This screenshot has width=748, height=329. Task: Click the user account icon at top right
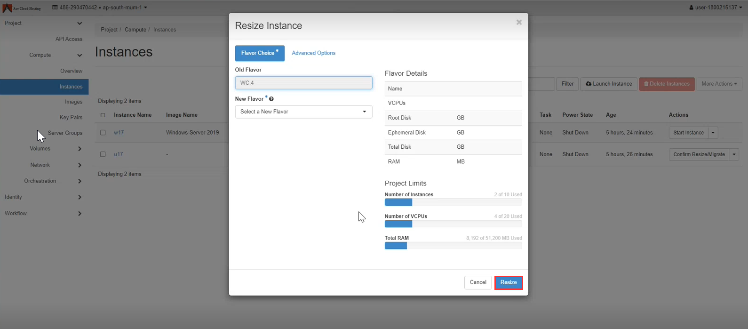[x=691, y=8]
